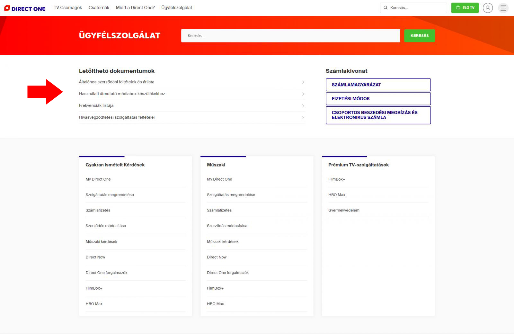Expand the Használati útmutató médiabox chevron

[303, 94]
